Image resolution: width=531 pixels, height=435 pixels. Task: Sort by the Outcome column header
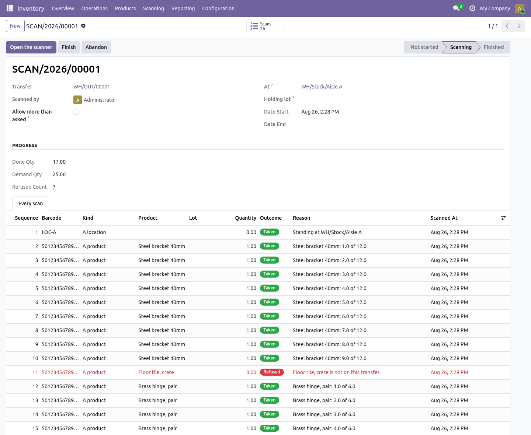point(271,218)
